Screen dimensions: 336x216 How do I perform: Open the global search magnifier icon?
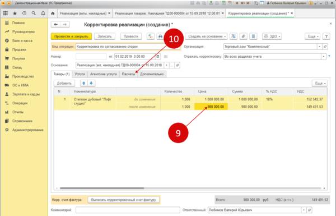point(34,13)
